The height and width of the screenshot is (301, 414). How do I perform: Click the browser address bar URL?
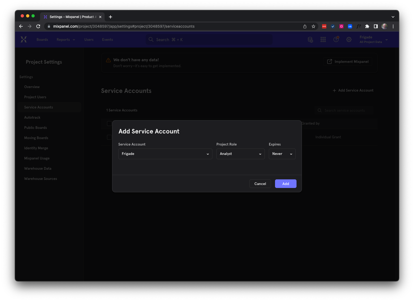(x=124, y=26)
